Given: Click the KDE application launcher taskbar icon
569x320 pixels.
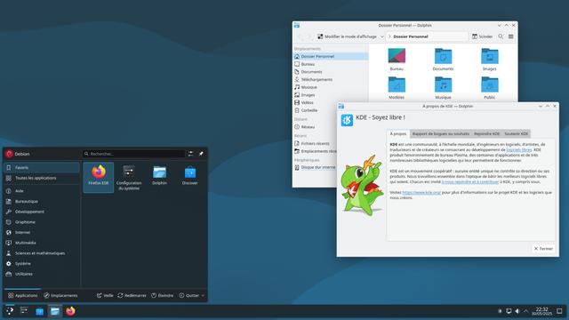Looking at the screenshot, I should 10,311.
